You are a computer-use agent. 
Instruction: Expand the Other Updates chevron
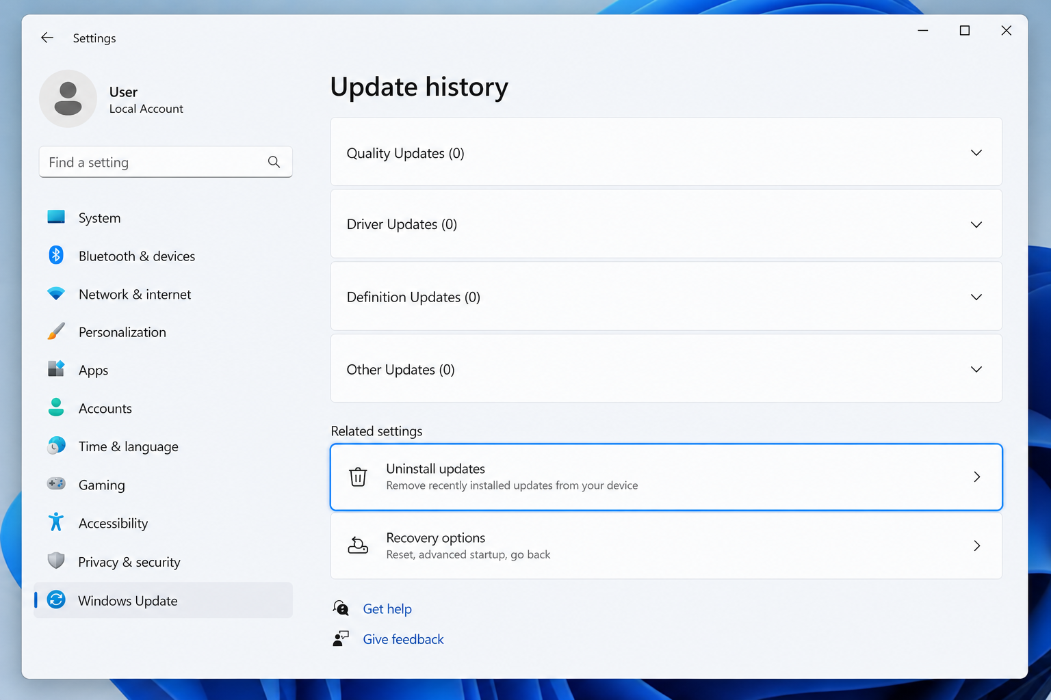pos(976,369)
